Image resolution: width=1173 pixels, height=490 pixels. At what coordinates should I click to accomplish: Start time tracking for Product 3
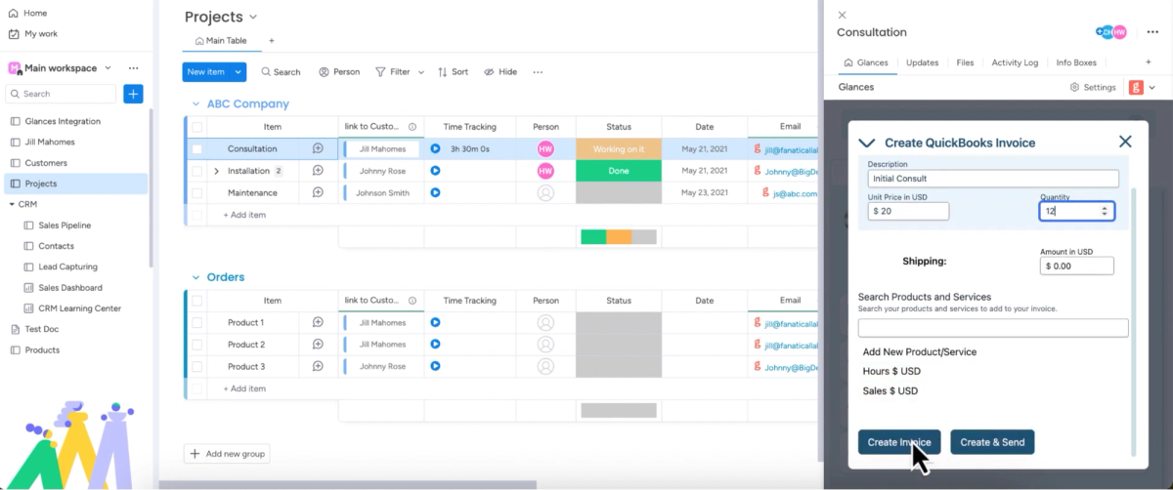pos(435,367)
